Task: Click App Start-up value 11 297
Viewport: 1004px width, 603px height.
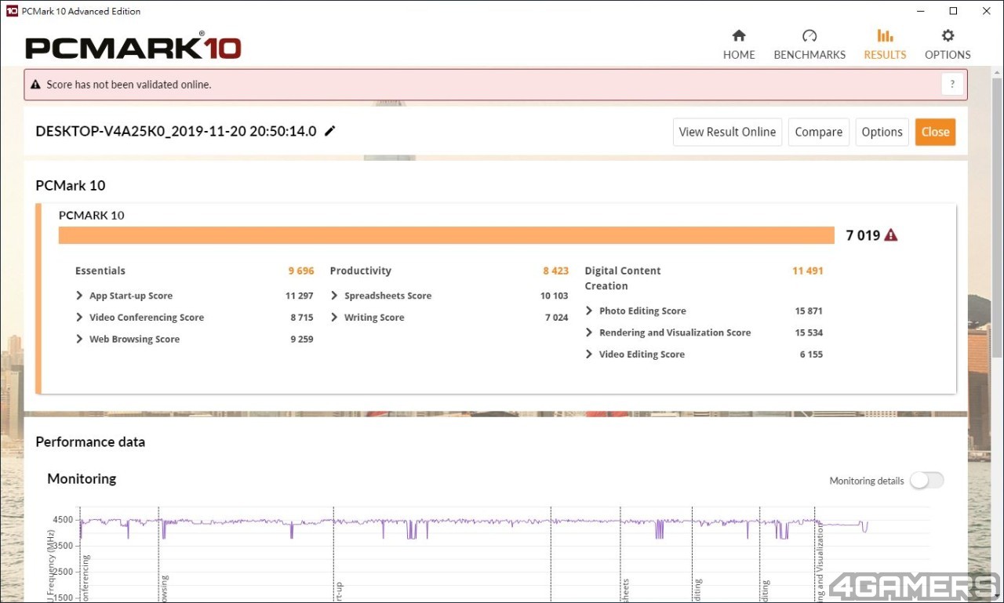Action: (300, 296)
